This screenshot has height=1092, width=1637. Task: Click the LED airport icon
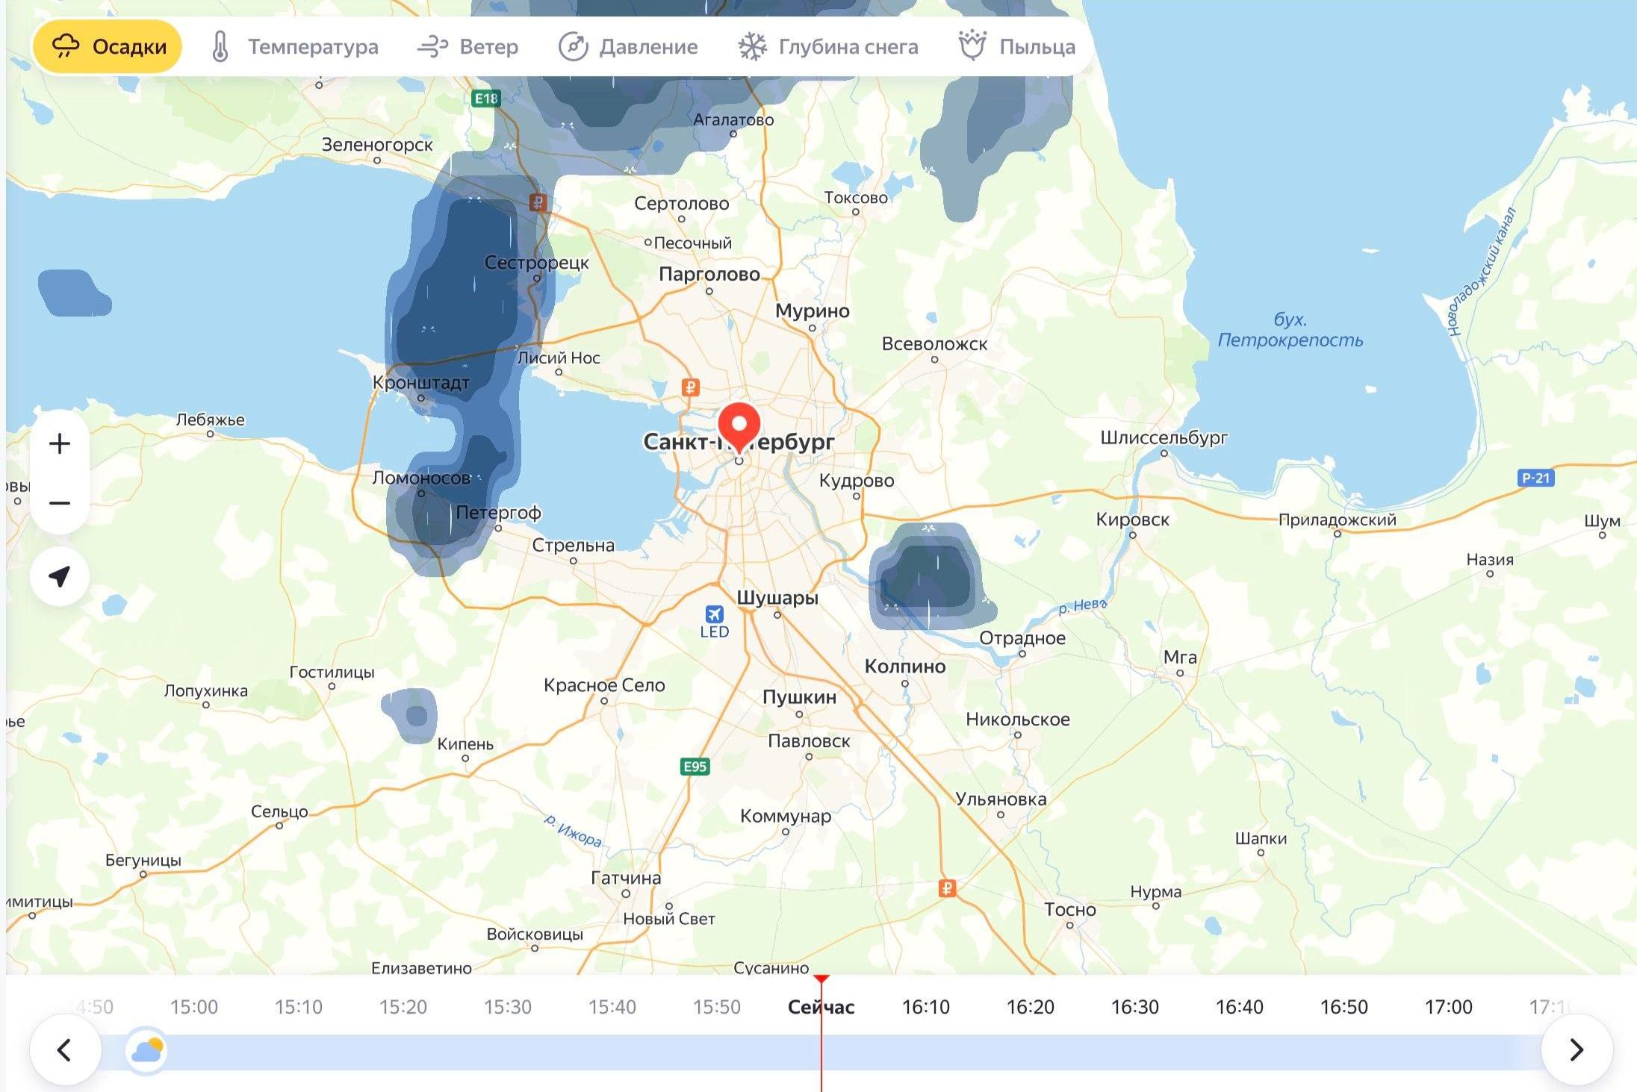tap(714, 614)
